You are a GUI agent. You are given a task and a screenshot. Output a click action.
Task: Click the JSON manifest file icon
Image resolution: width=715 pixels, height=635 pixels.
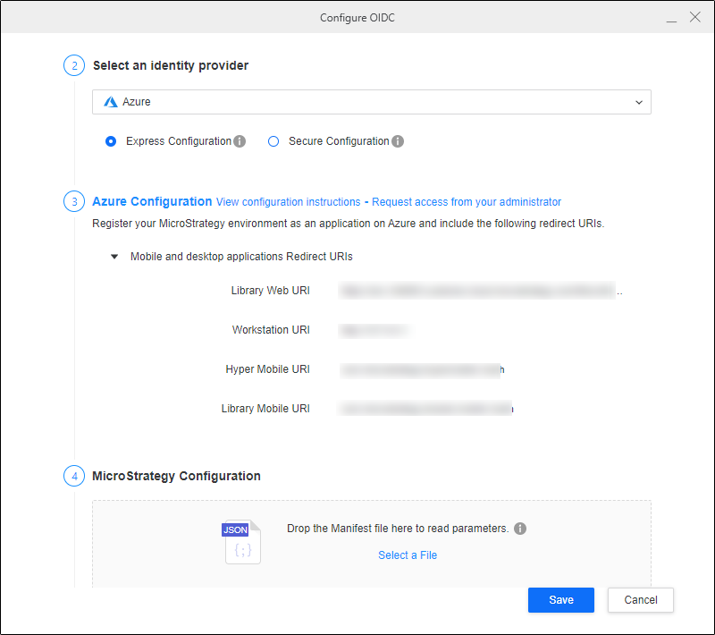241,542
